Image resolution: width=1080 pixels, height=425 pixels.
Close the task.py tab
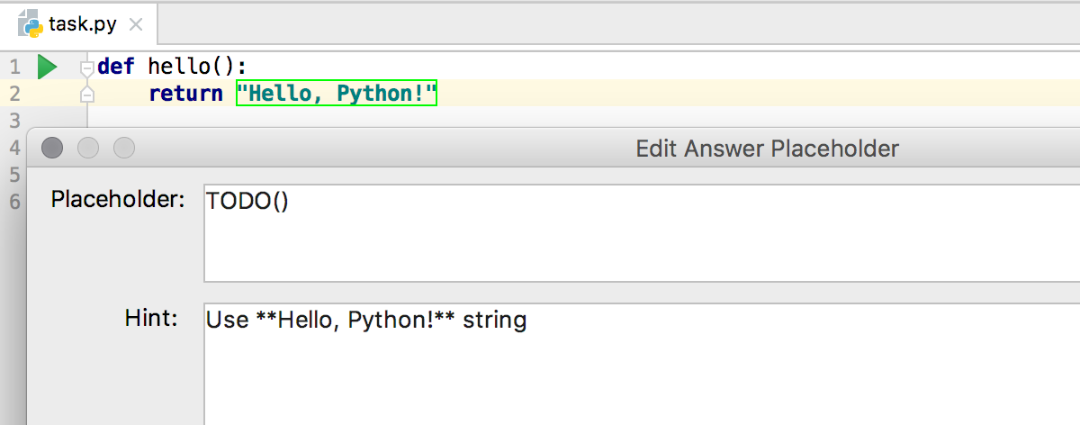136,25
